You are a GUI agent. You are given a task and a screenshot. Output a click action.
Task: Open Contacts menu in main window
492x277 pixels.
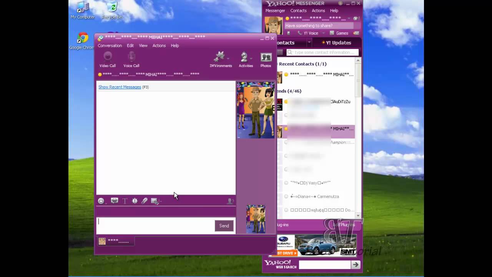pos(298,11)
